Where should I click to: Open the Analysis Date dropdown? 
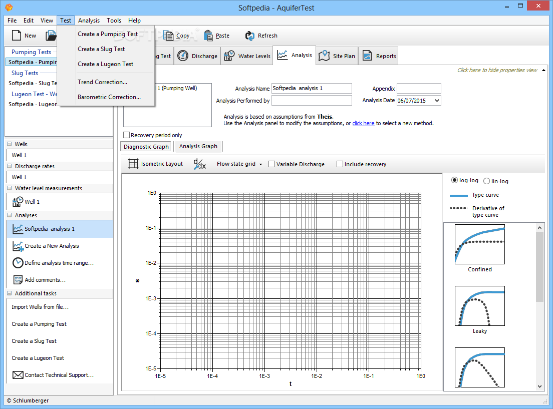tap(437, 101)
